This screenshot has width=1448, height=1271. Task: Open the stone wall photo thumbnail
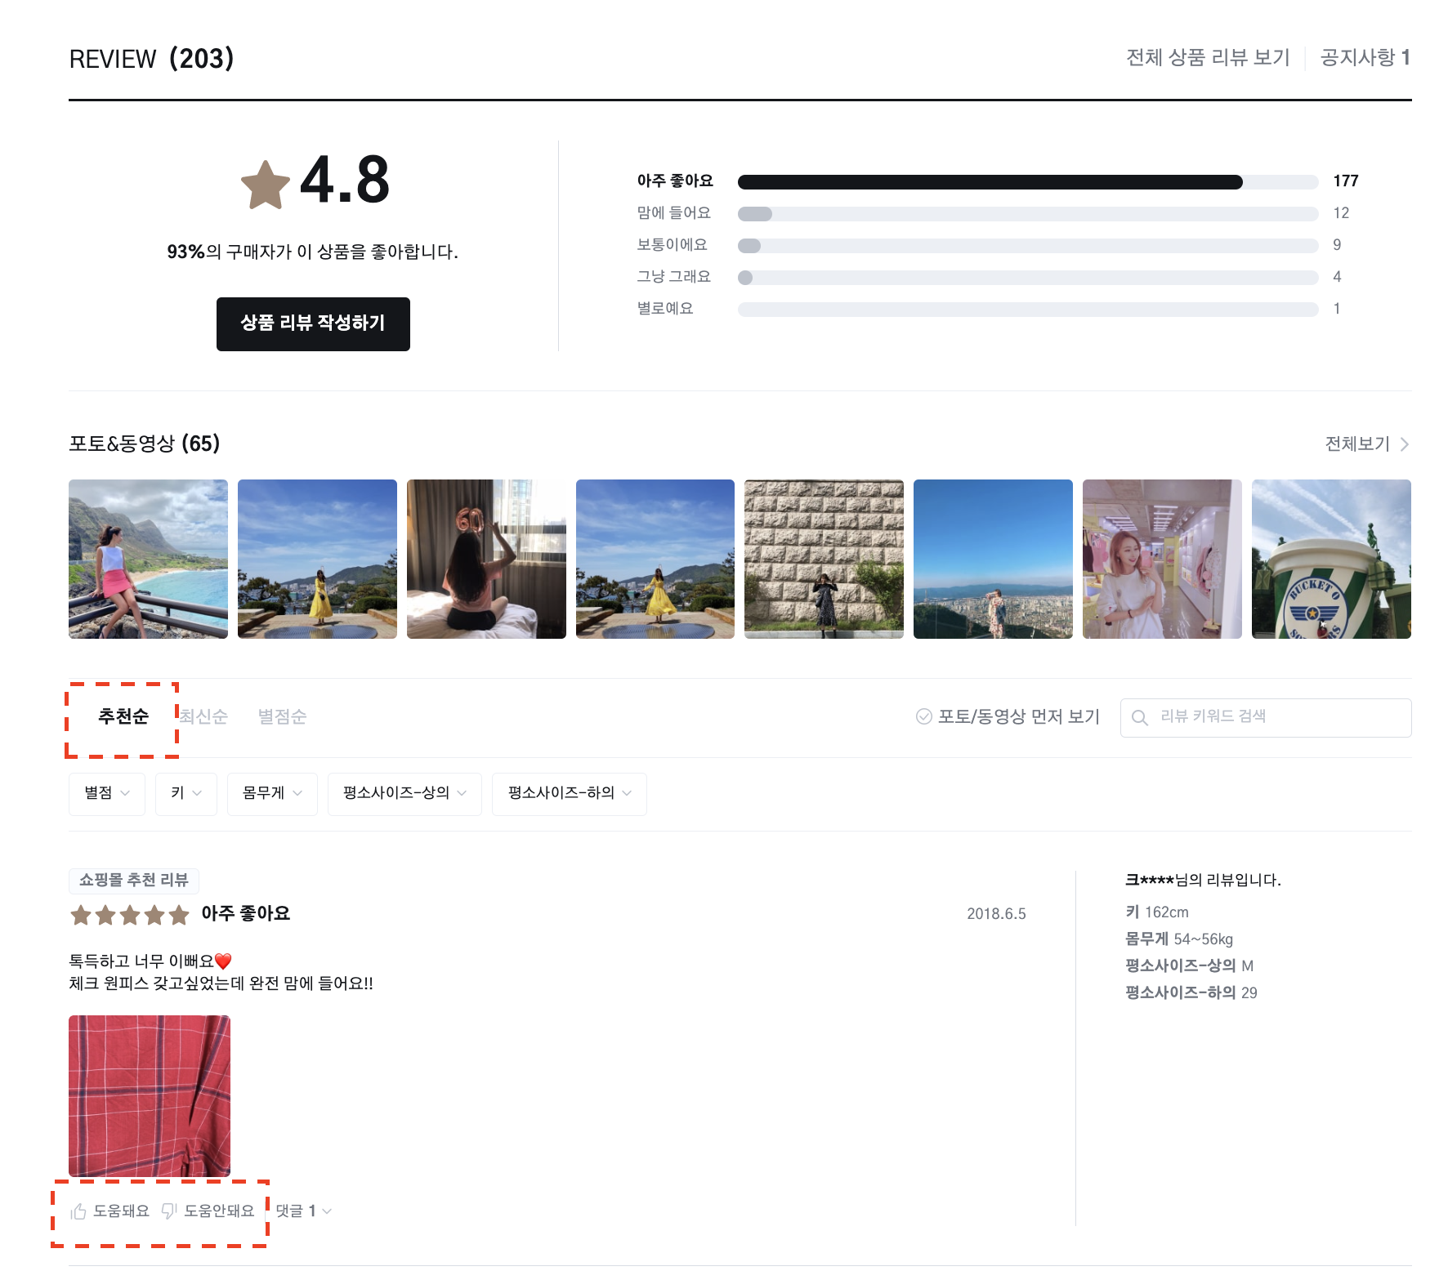coord(824,560)
